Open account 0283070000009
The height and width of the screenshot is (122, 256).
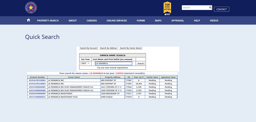[37, 94]
